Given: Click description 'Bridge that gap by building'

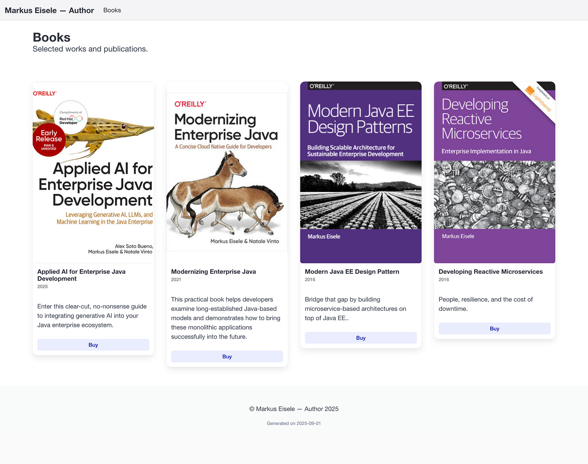Looking at the screenshot, I should click(x=355, y=309).
